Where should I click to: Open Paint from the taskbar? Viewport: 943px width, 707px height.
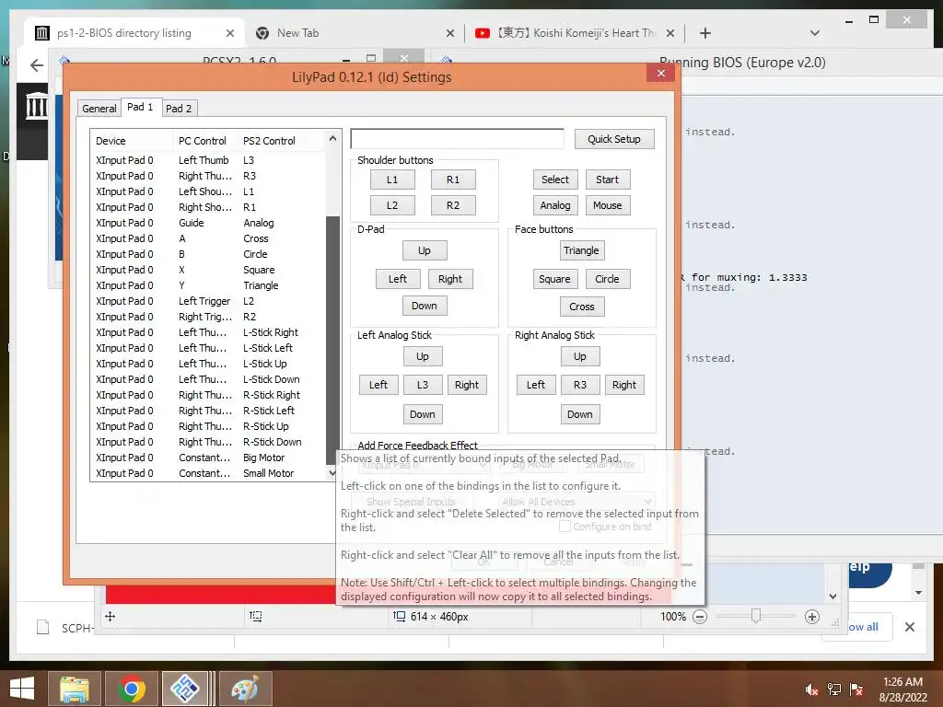245,689
